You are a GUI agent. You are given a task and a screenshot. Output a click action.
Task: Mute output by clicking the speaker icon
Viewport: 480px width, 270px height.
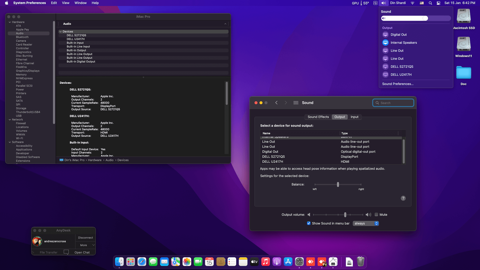tap(309, 214)
